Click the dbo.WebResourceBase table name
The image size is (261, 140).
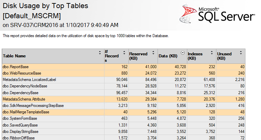(22, 73)
